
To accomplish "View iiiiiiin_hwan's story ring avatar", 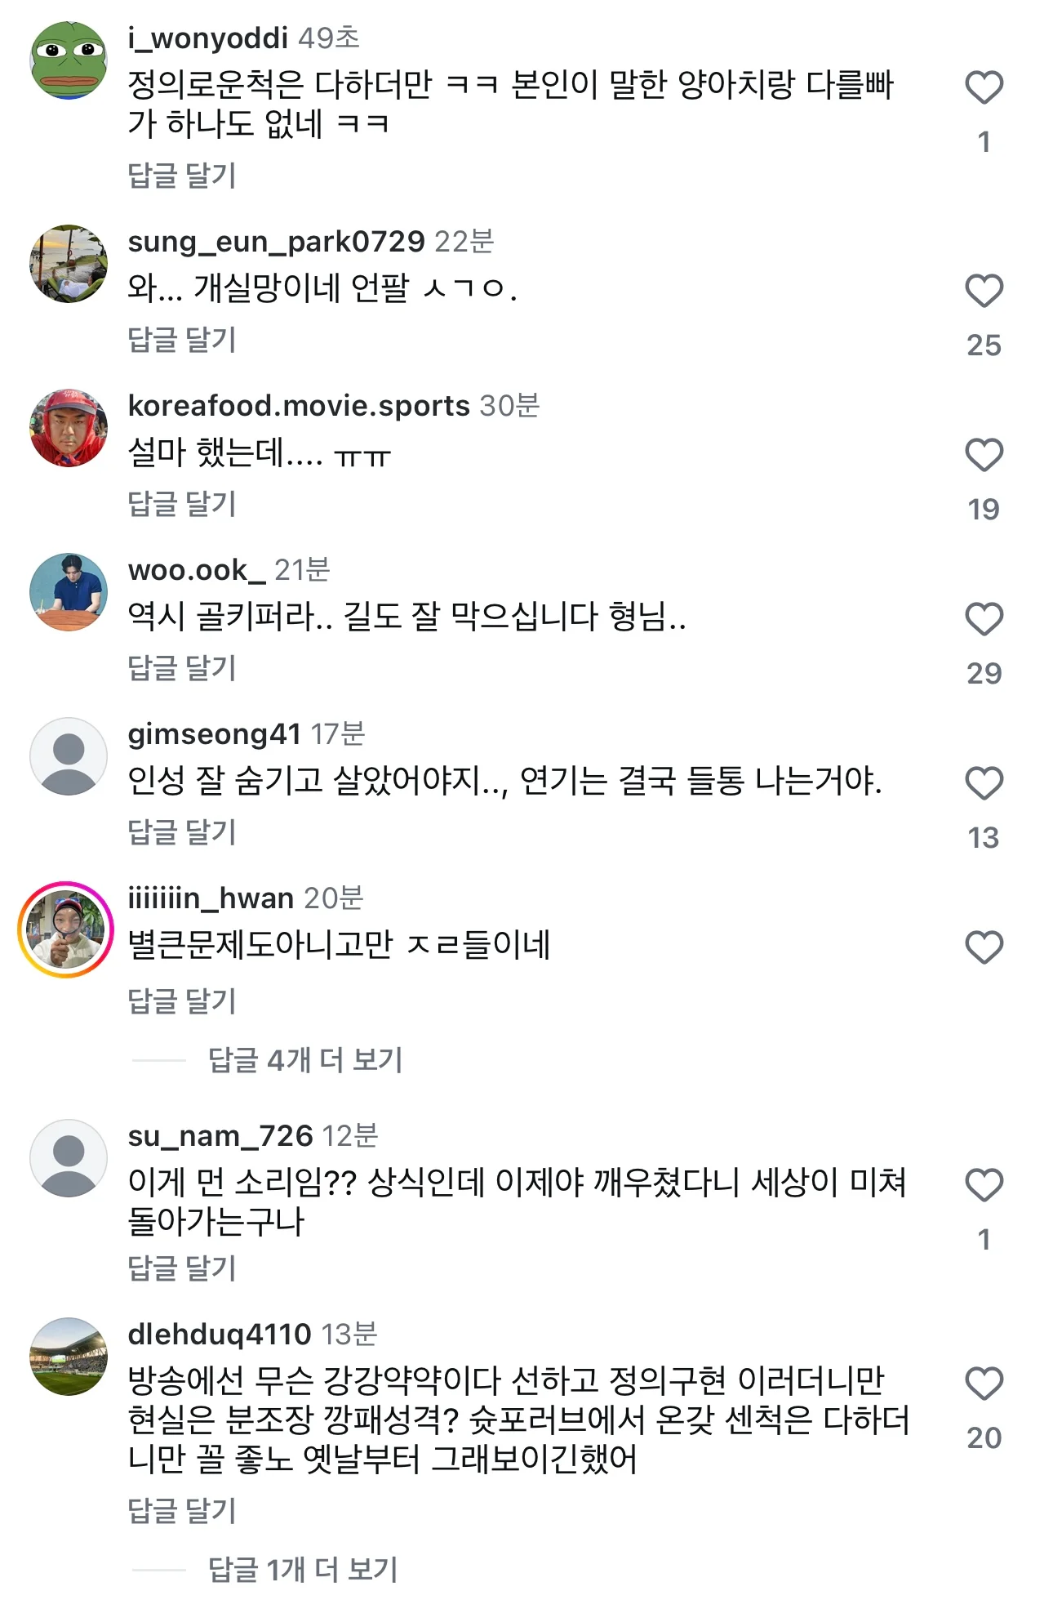I will pyautogui.click(x=66, y=929).
